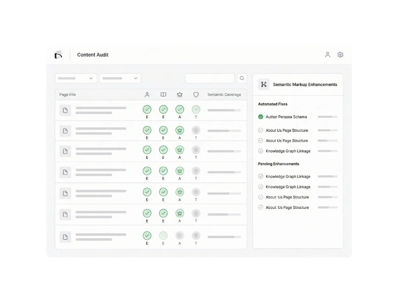Viewport: 398px width, 298px height.
Task: Toggle the Author Persona Schema green checkbox
Action: [x=261, y=117]
